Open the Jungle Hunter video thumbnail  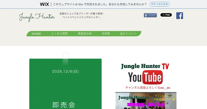pos(146,101)
